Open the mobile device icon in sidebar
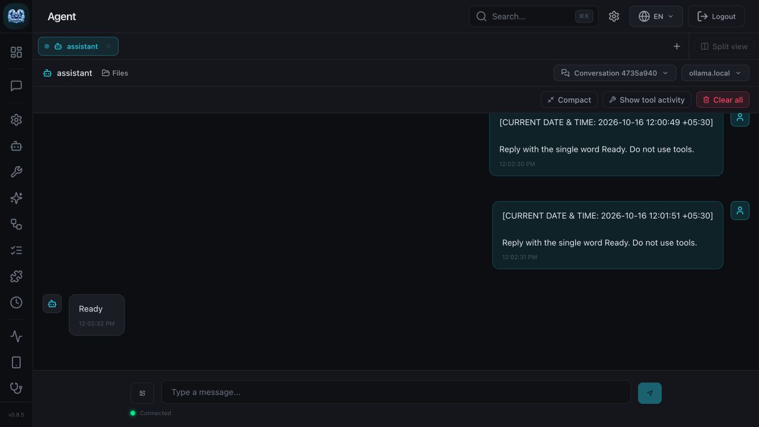 coord(16,362)
